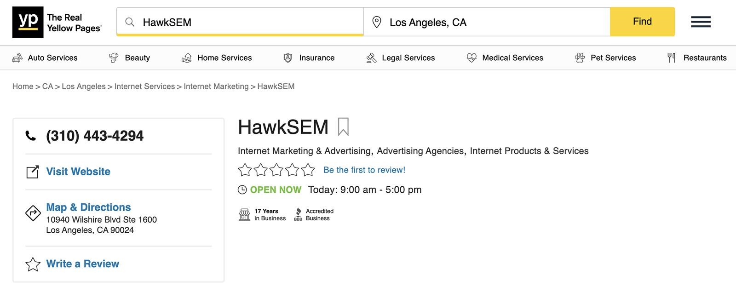The image size is (736, 293).
Task: Click the directions diamond icon
Action: tap(33, 213)
